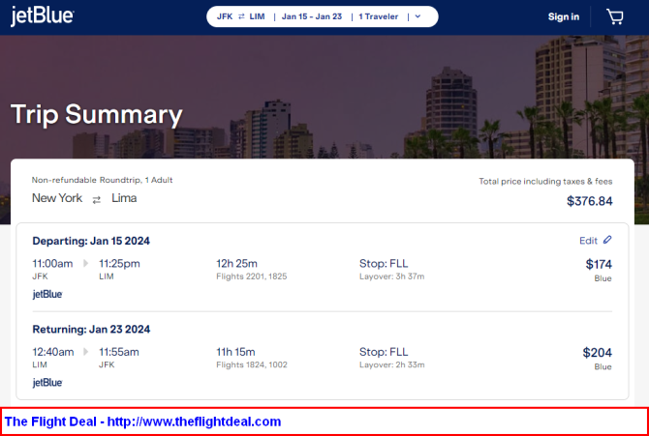
Task: Click Total price including taxes & fees
Action: [x=545, y=182]
